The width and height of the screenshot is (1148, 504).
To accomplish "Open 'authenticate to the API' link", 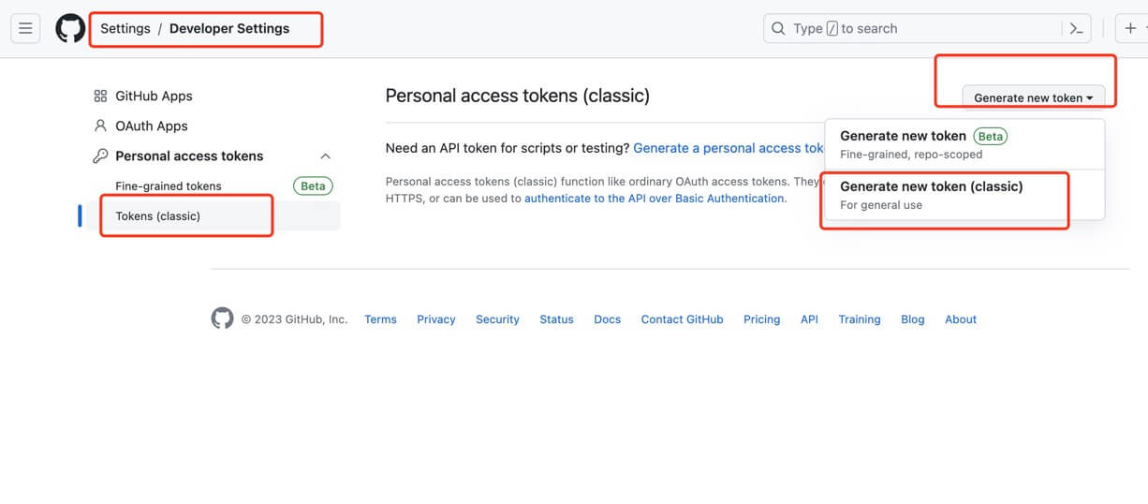I will (654, 199).
